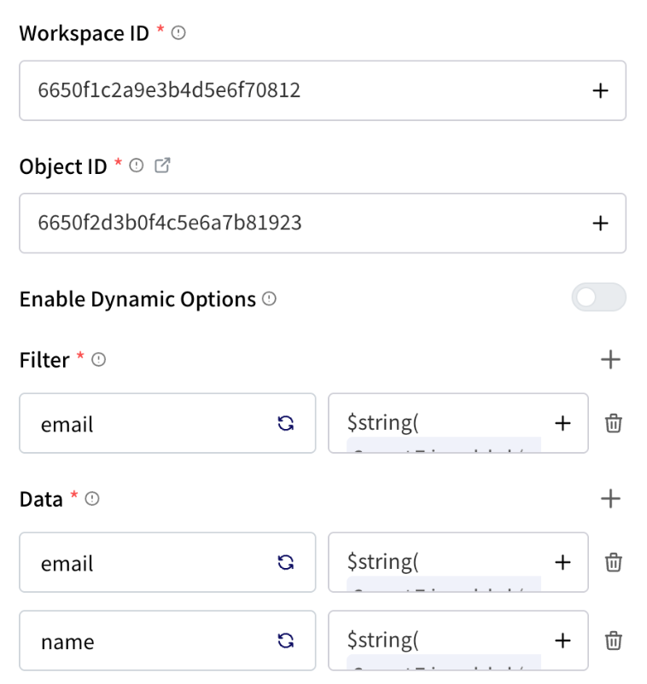Image resolution: width=647 pixels, height=684 pixels.
Task: Click the Workspace ID label
Action: 85,33
